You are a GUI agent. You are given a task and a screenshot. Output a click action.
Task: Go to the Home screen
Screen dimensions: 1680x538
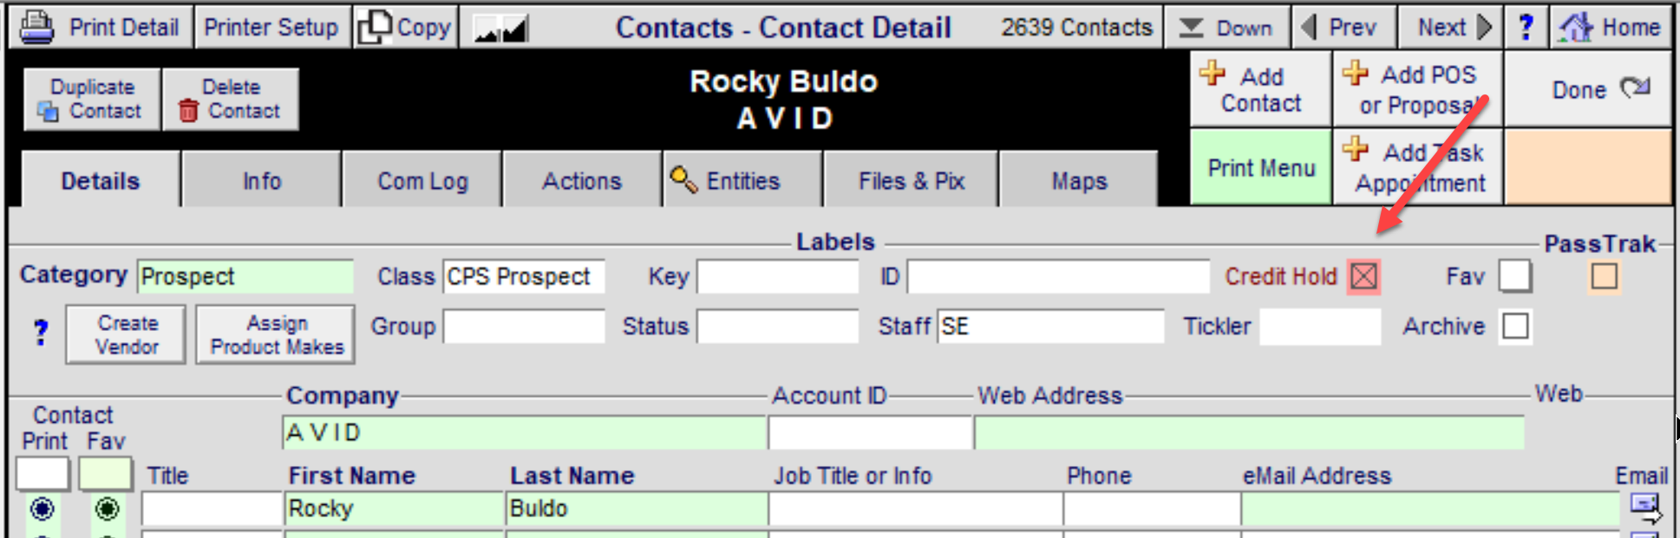click(x=1611, y=27)
